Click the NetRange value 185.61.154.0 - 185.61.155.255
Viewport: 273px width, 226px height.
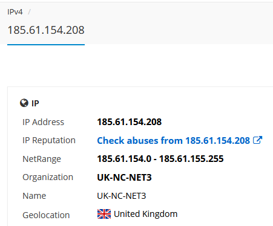coord(160,159)
